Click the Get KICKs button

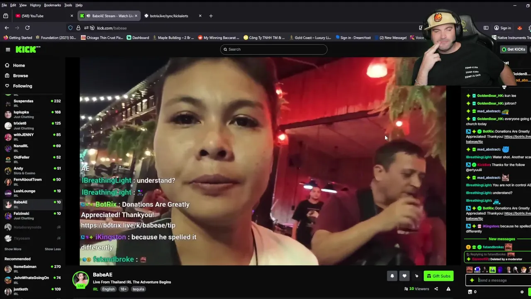pos(514,49)
